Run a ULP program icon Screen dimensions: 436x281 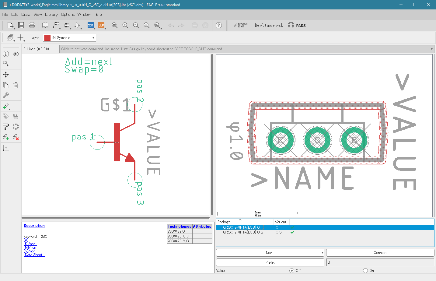click(101, 26)
